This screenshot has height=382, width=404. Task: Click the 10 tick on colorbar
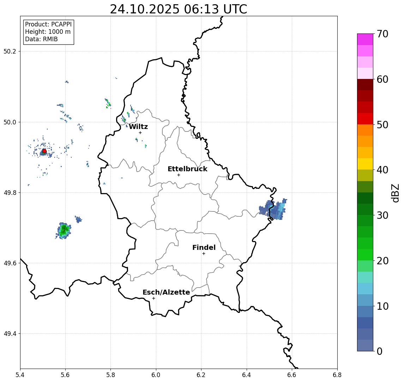click(x=382, y=306)
